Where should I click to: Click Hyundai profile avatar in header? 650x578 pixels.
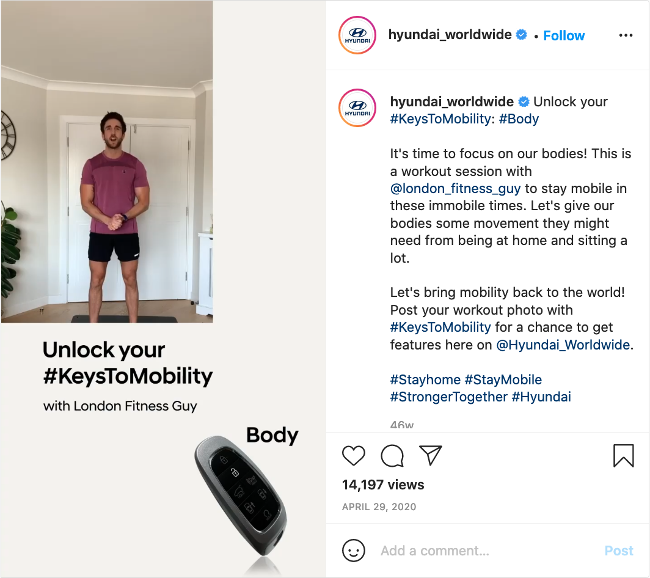pyautogui.click(x=357, y=35)
